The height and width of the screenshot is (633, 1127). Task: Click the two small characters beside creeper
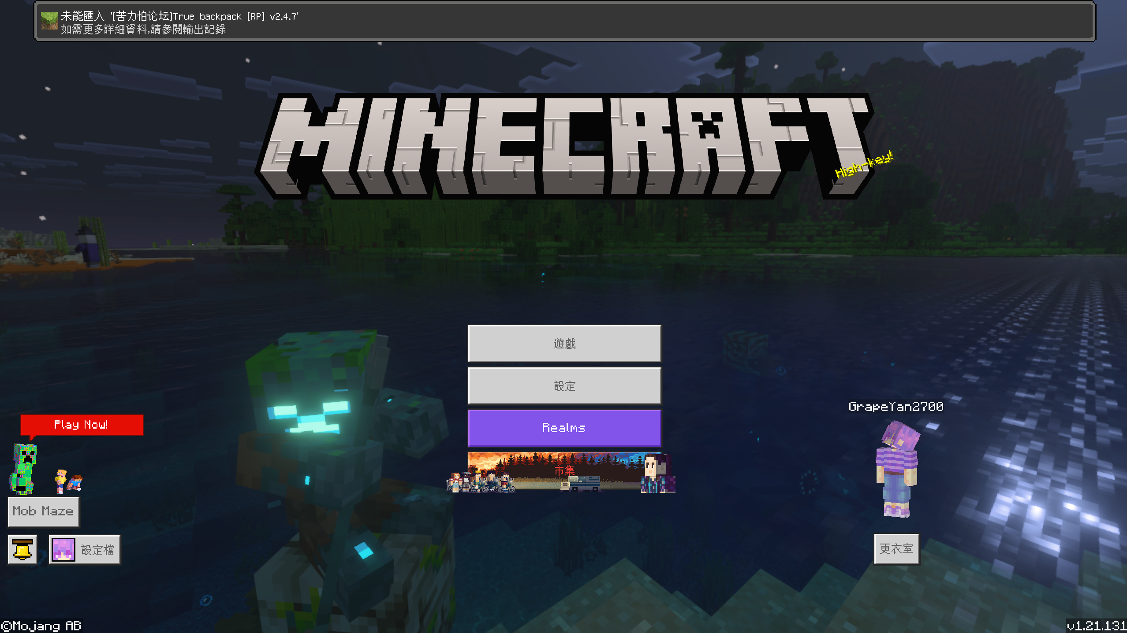[x=69, y=481]
